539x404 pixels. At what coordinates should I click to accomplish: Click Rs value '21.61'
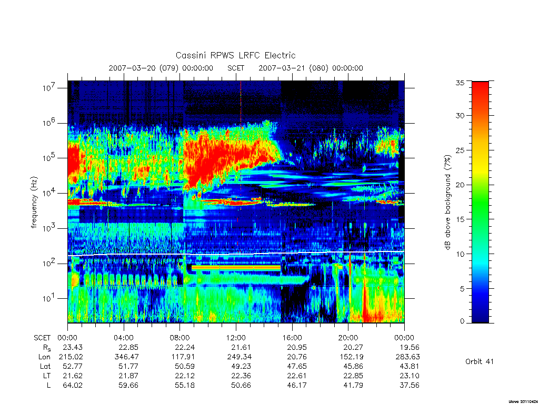tap(241, 347)
